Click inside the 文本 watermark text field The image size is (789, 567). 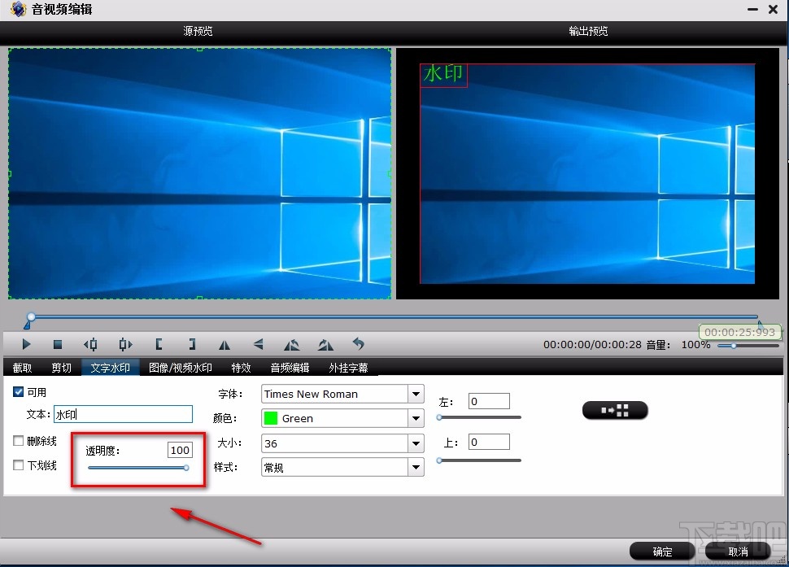[x=122, y=414]
